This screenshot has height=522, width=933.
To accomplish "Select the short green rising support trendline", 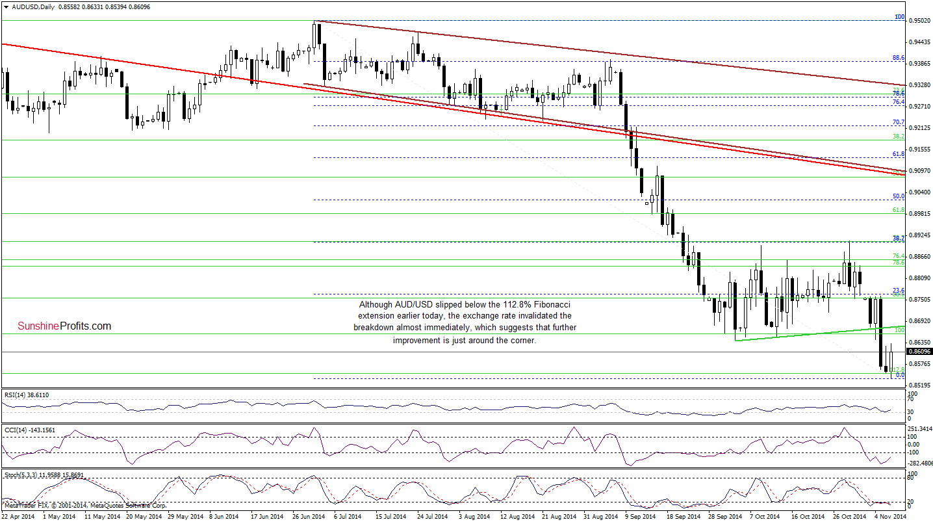I will 819,333.
